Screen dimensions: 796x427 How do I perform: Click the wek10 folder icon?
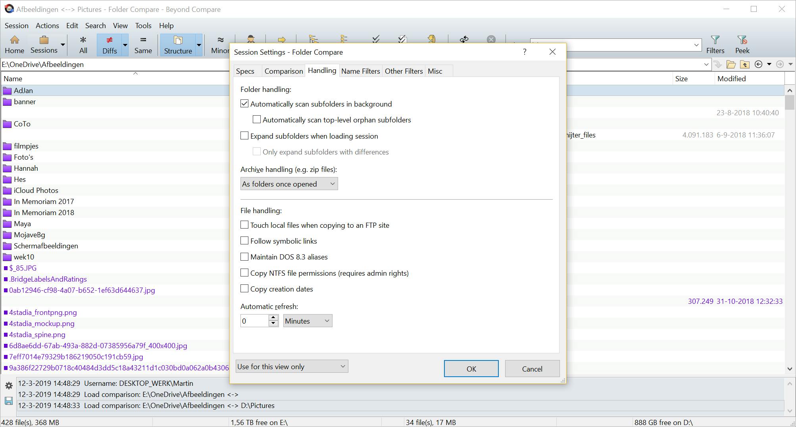[x=7, y=257]
